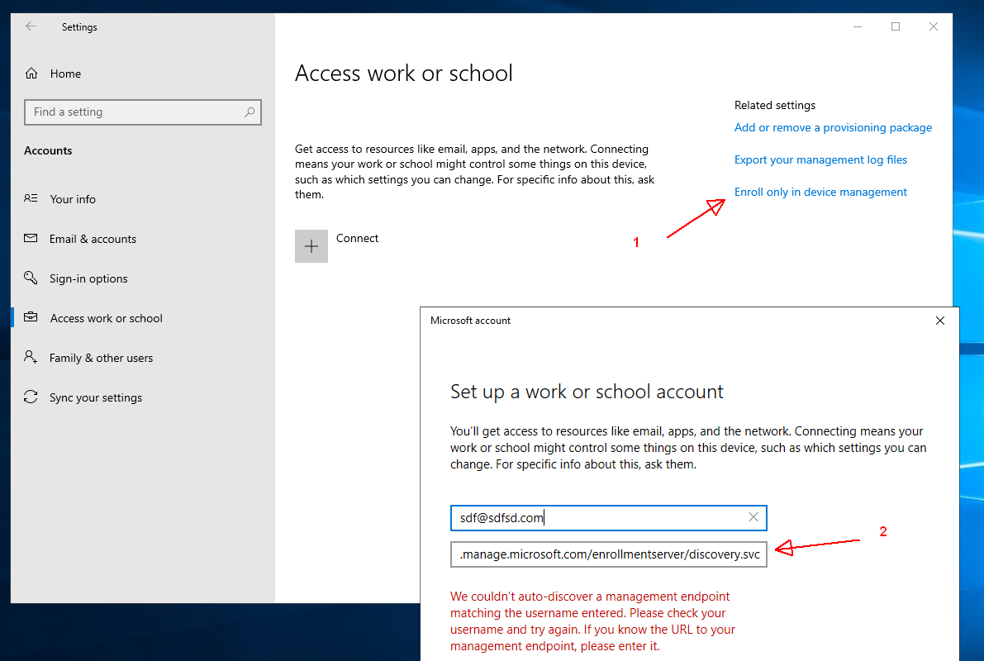Click the Family & other users icon
Viewport: 984px width, 661px height.
pos(31,357)
